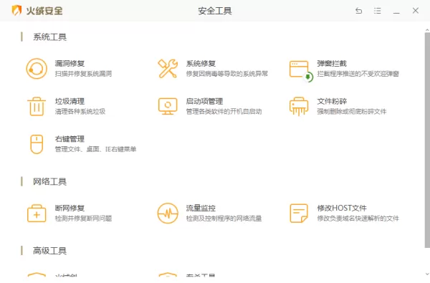Click the 文件粉碎 shredder icon
The image size is (430, 283).
tap(299, 107)
